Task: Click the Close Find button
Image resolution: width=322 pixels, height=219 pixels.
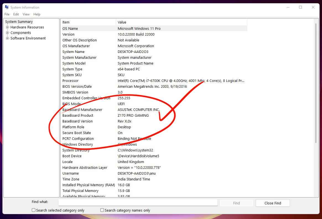Action: coord(273,203)
